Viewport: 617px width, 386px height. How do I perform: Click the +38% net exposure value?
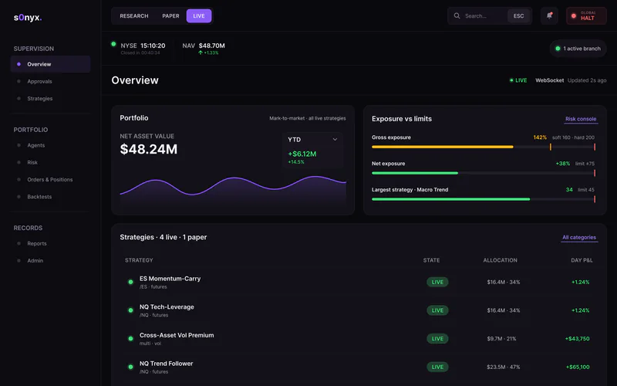(x=563, y=164)
